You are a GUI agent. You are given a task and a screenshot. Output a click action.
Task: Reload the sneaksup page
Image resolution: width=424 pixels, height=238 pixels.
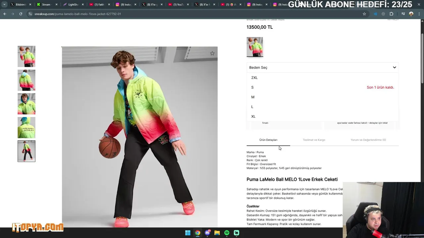point(21,14)
